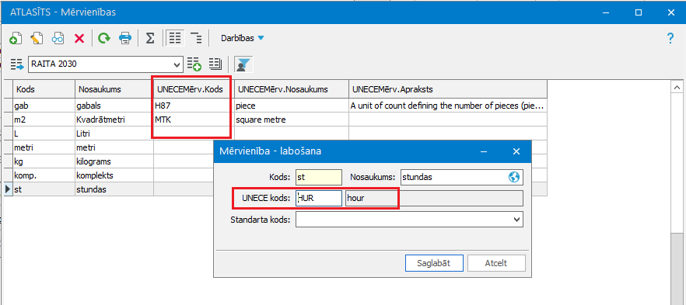Click the printer icon
Viewport: 686px width, 305px height.
[x=125, y=38]
